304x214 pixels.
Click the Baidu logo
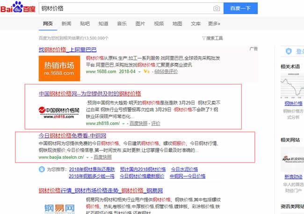18,8
